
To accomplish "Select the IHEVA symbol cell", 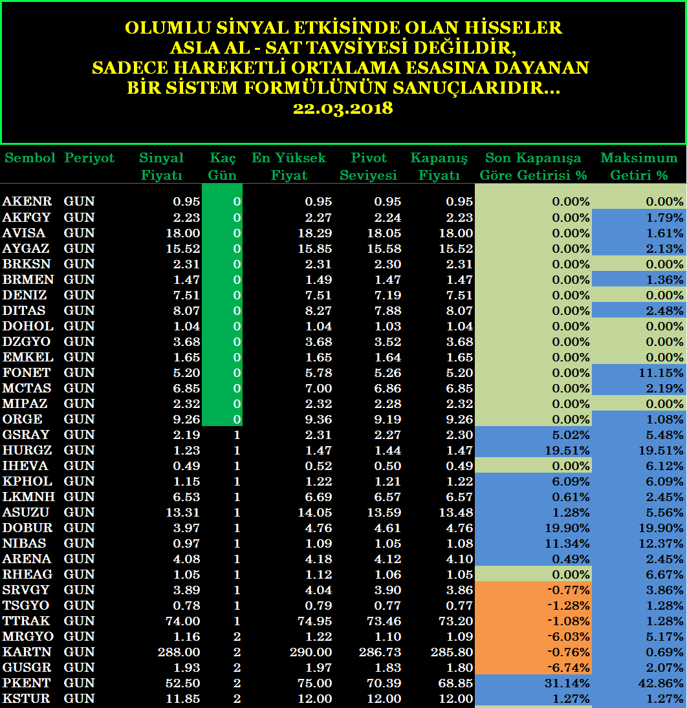I will click(25, 466).
